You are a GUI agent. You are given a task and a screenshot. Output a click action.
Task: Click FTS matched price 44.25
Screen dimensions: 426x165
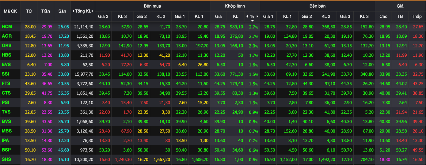(218, 84)
